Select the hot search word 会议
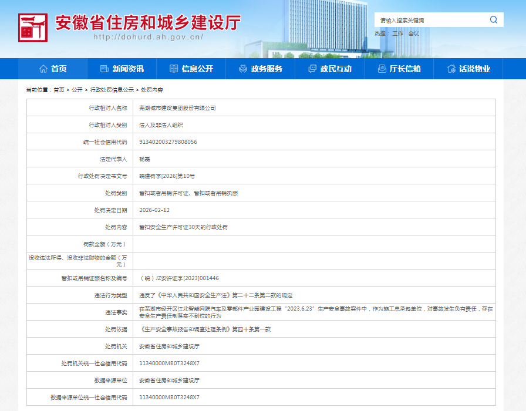 click(x=414, y=33)
